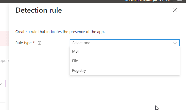This screenshot has height=110, width=186.
Task: Choose MSI from the rule type list
Action: (125, 51)
